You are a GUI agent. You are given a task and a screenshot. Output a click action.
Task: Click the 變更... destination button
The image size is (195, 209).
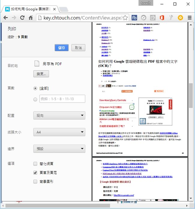[x=41, y=74]
